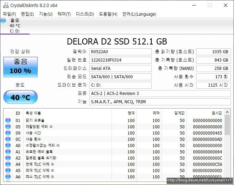Click total NAND writes value 258 GB
234x185 pixels.
(x=214, y=69)
